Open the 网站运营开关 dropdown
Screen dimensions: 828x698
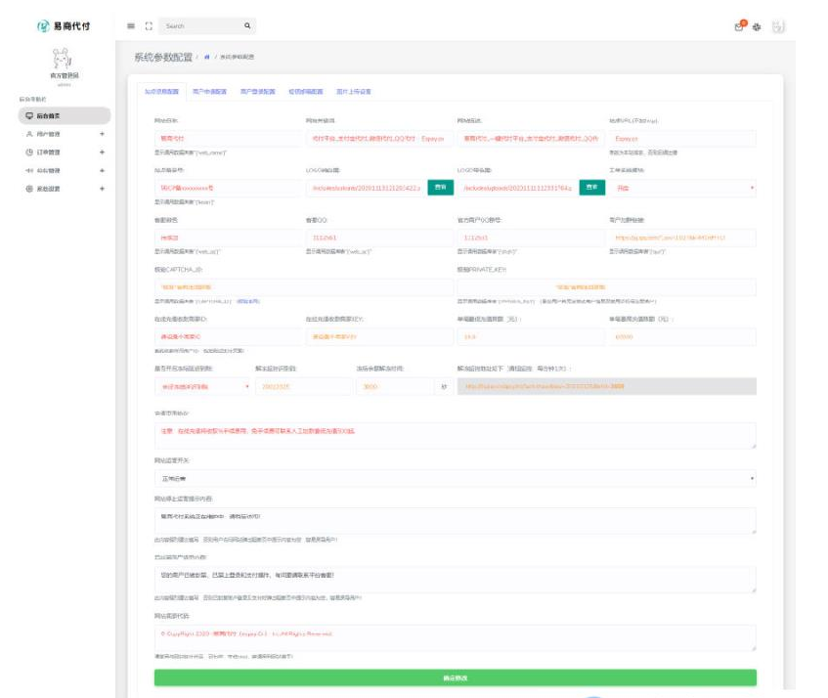455,479
